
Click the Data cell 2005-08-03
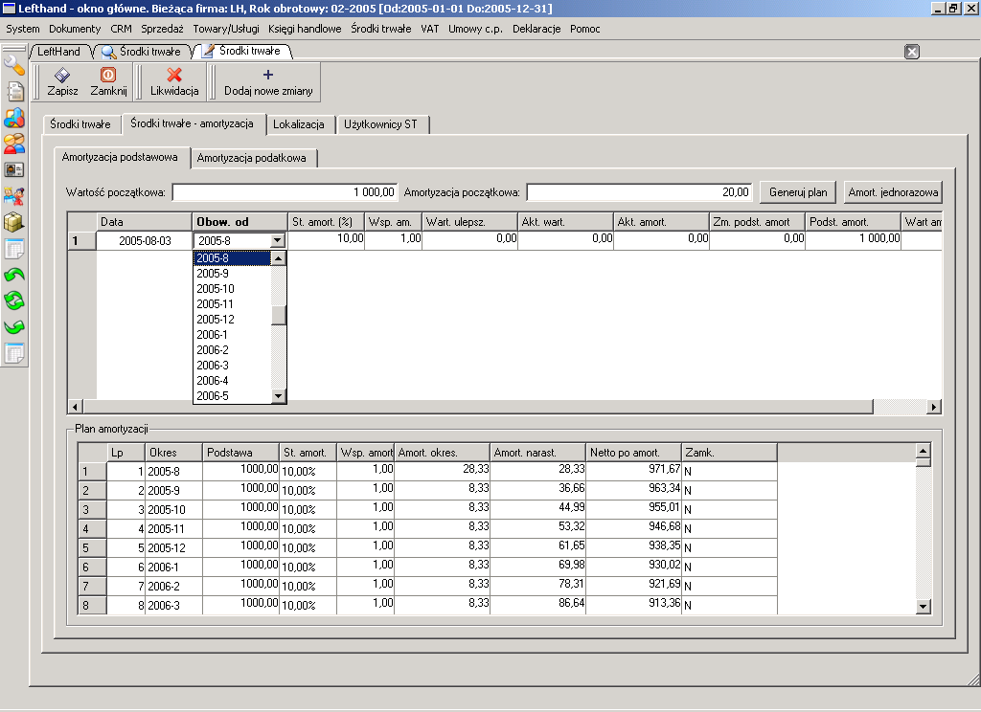click(x=145, y=240)
